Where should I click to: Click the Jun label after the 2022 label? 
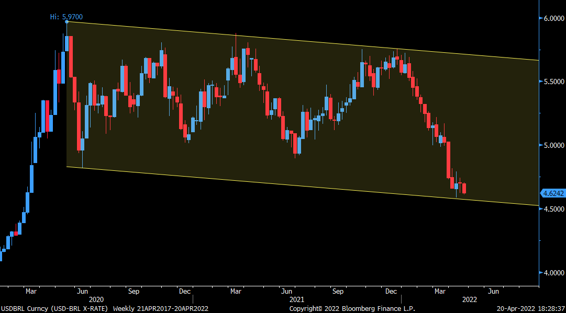(493, 292)
